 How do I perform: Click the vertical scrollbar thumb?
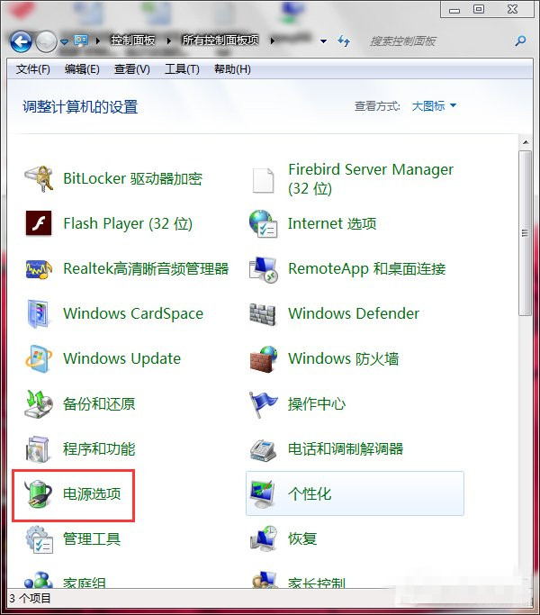coord(525,233)
